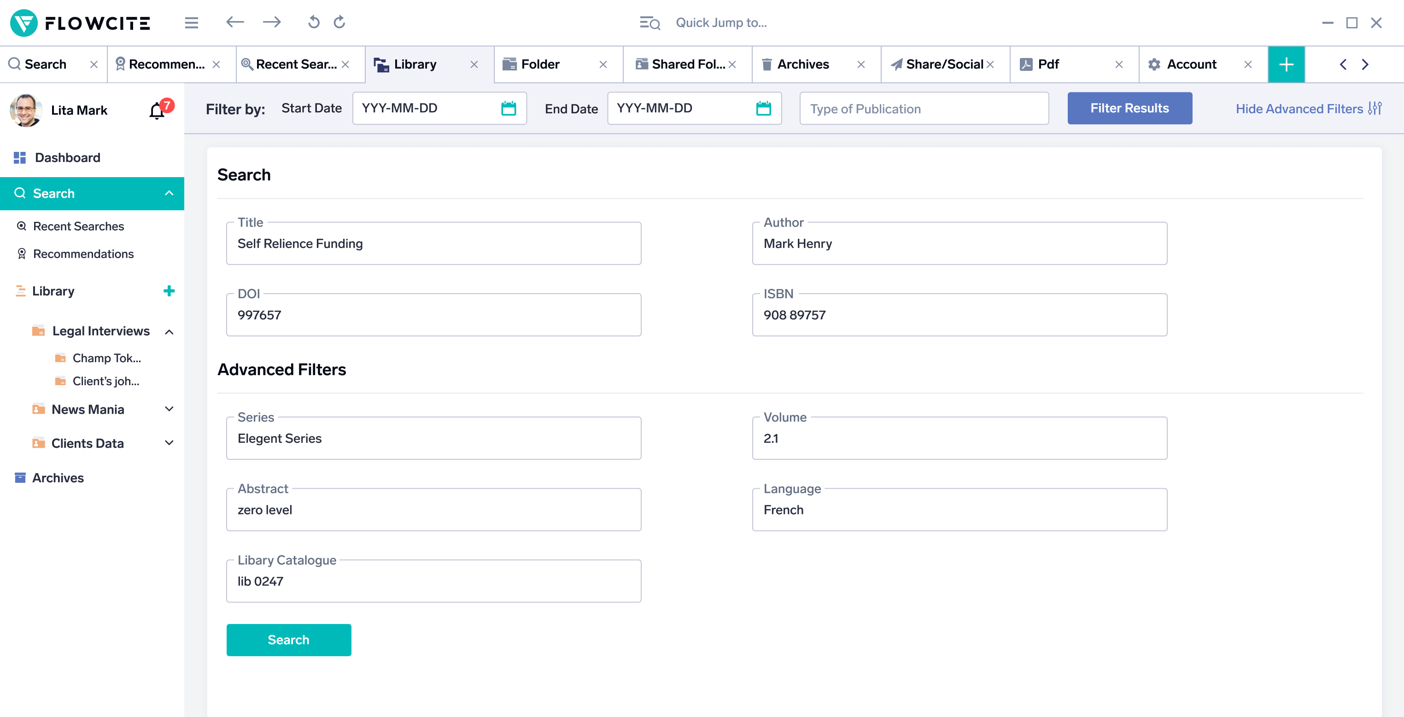Click the Type of Publication field
Screen dimensions: 1404x717
(924, 109)
